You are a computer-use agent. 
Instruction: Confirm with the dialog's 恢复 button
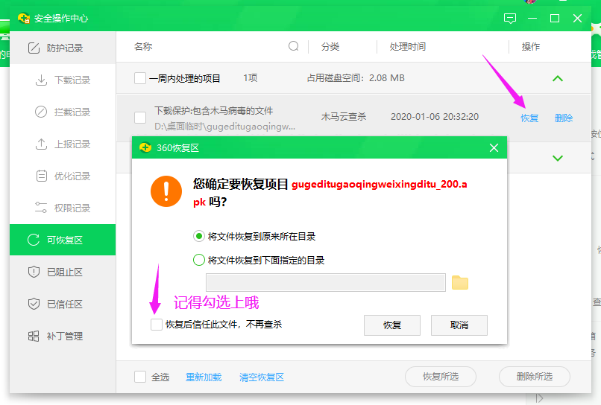(392, 325)
